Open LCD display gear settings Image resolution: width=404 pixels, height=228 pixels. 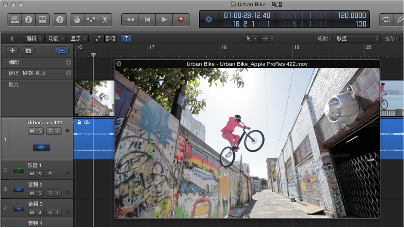(x=209, y=20)
